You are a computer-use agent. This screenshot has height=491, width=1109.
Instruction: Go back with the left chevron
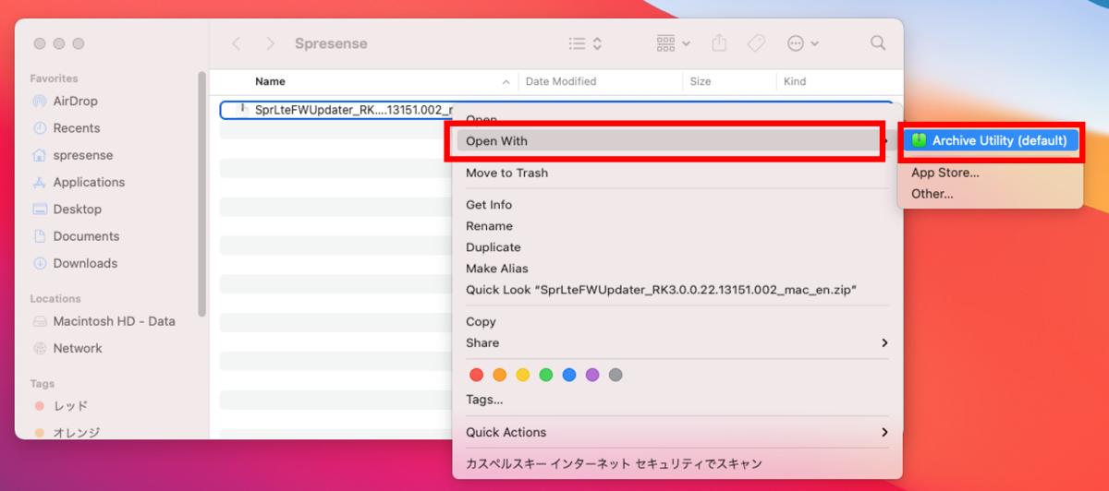pos(237,43)
